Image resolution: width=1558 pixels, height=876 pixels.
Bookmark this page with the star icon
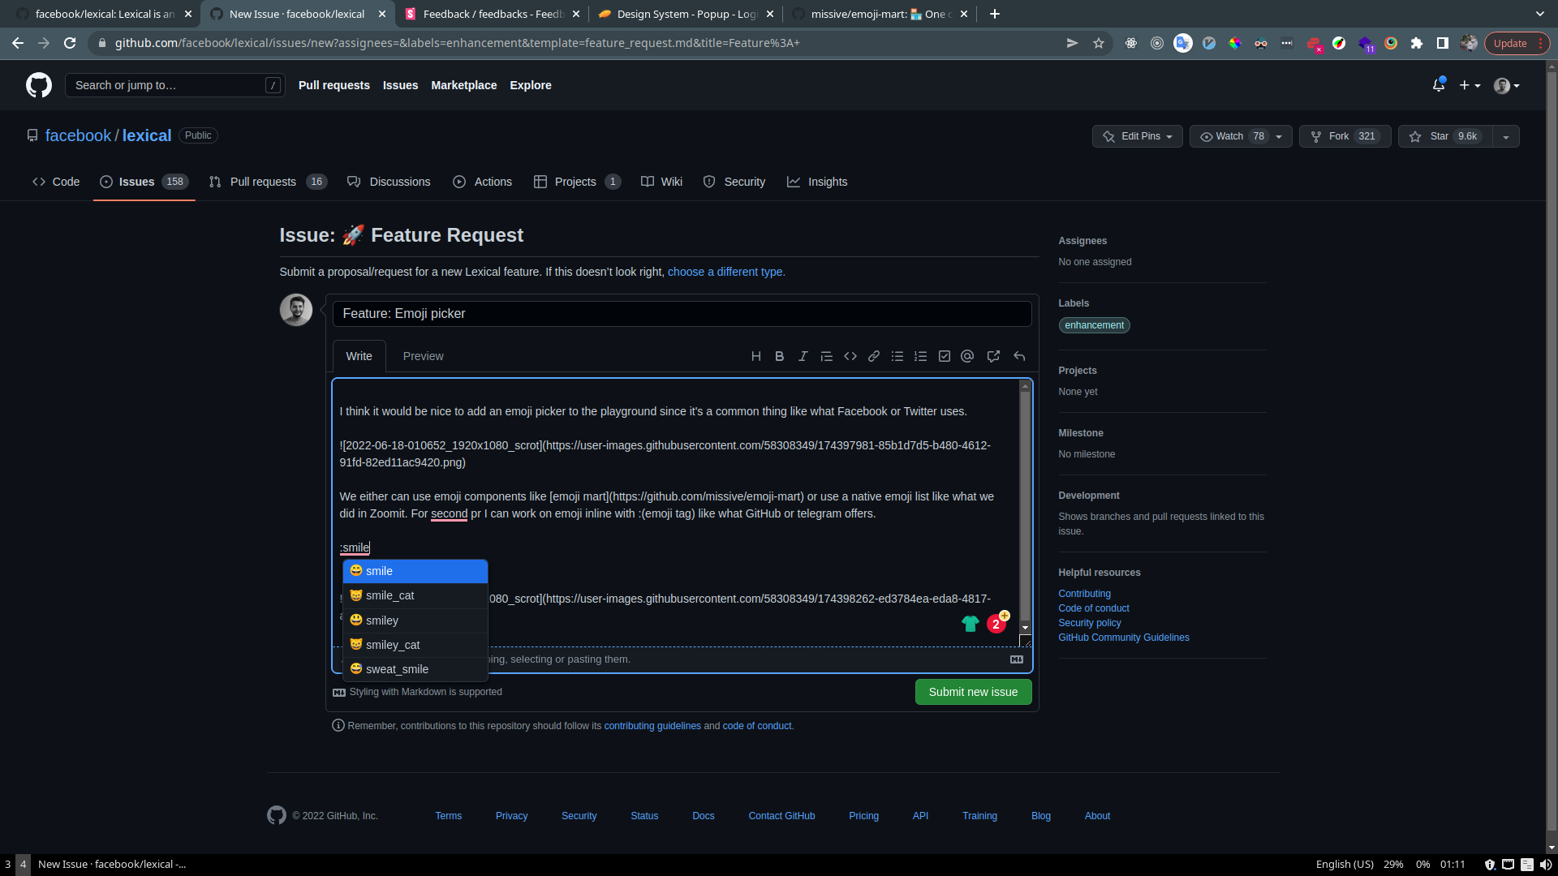click(x=1099, y=43)
